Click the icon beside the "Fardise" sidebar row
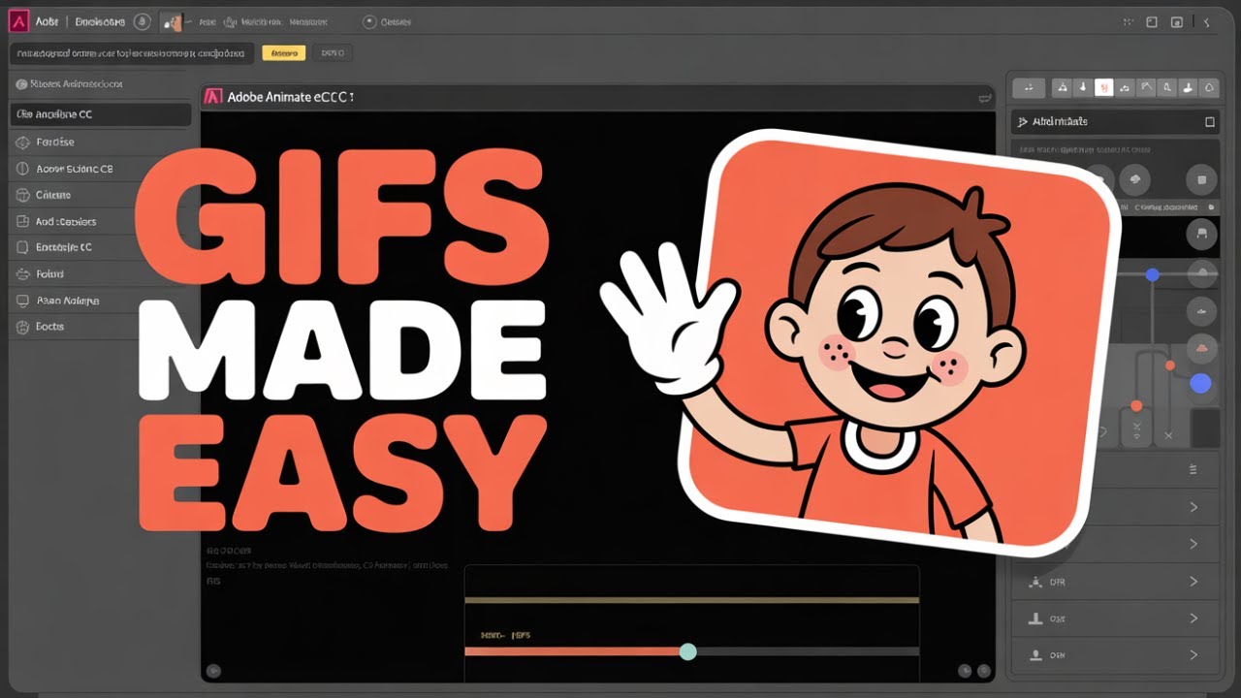The width and height of the screenshot is (1241, 698). [x=22, y=142]
